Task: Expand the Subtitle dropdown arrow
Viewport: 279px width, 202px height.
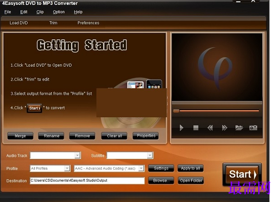Action: pos(150,155)
